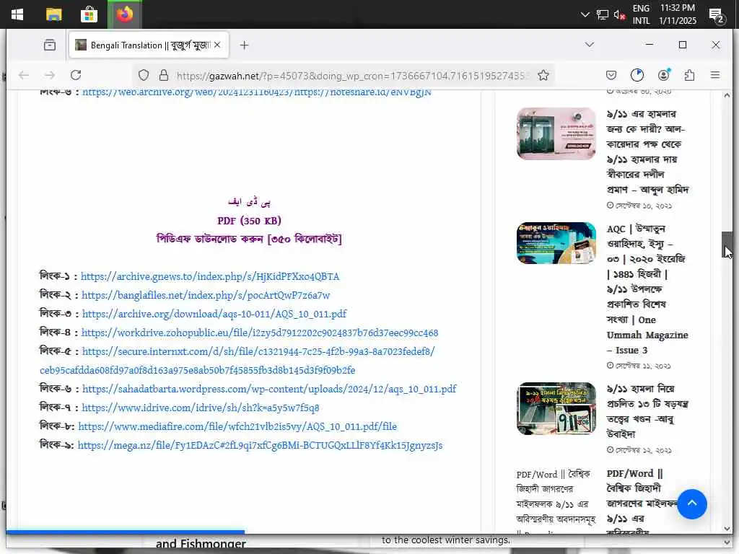
Task: Open mega.nz link-9
Action: (260, 446)
